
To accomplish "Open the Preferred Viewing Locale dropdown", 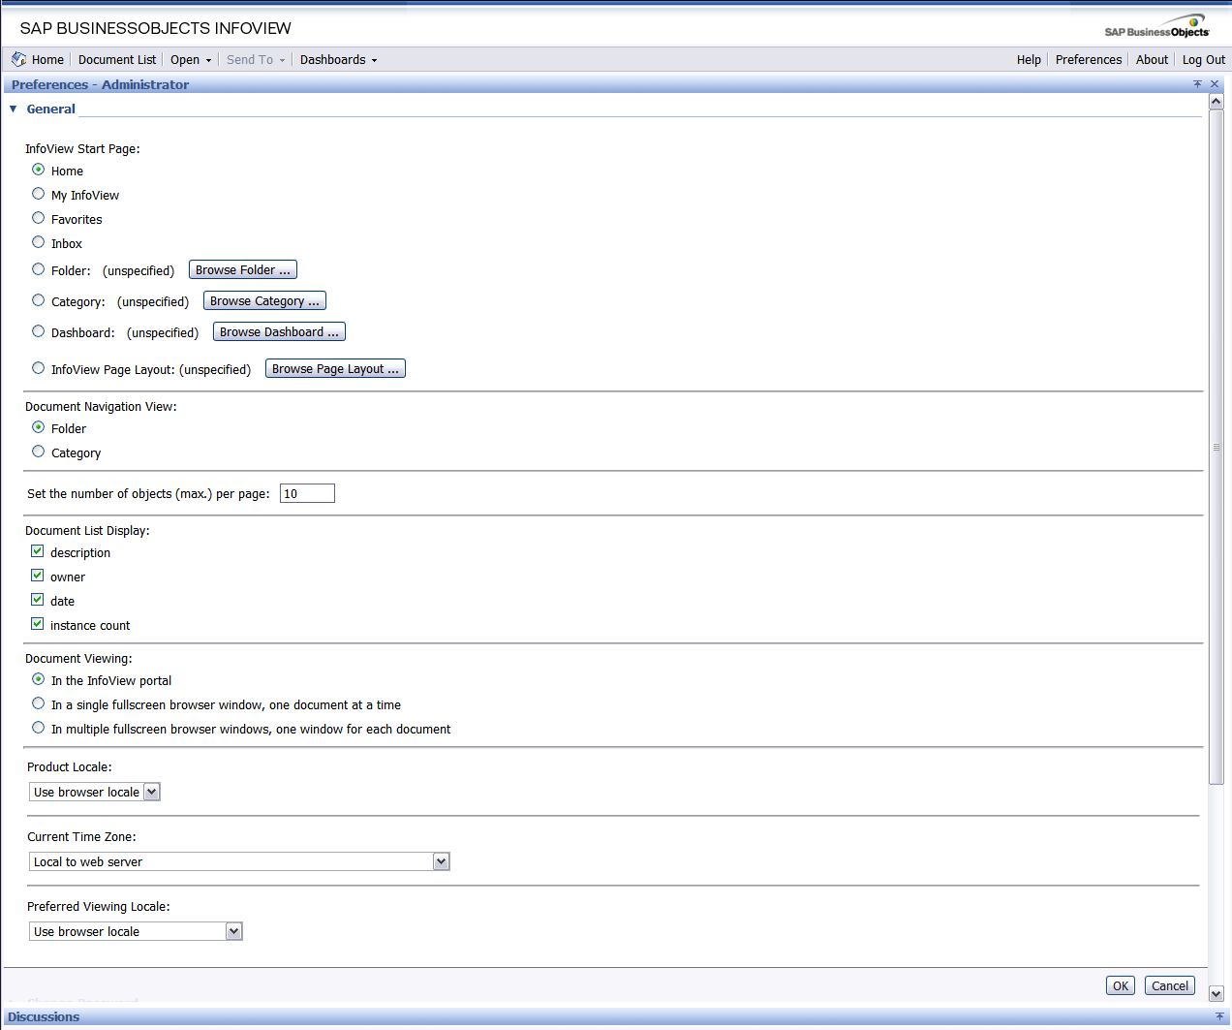I will point(136,931).
